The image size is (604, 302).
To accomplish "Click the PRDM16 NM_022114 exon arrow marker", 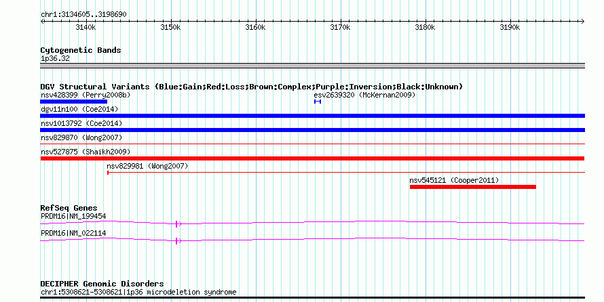I will [178, 241].
